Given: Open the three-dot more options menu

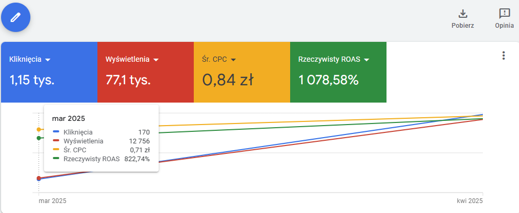Looking at the screenshot, I should (503, 55).
